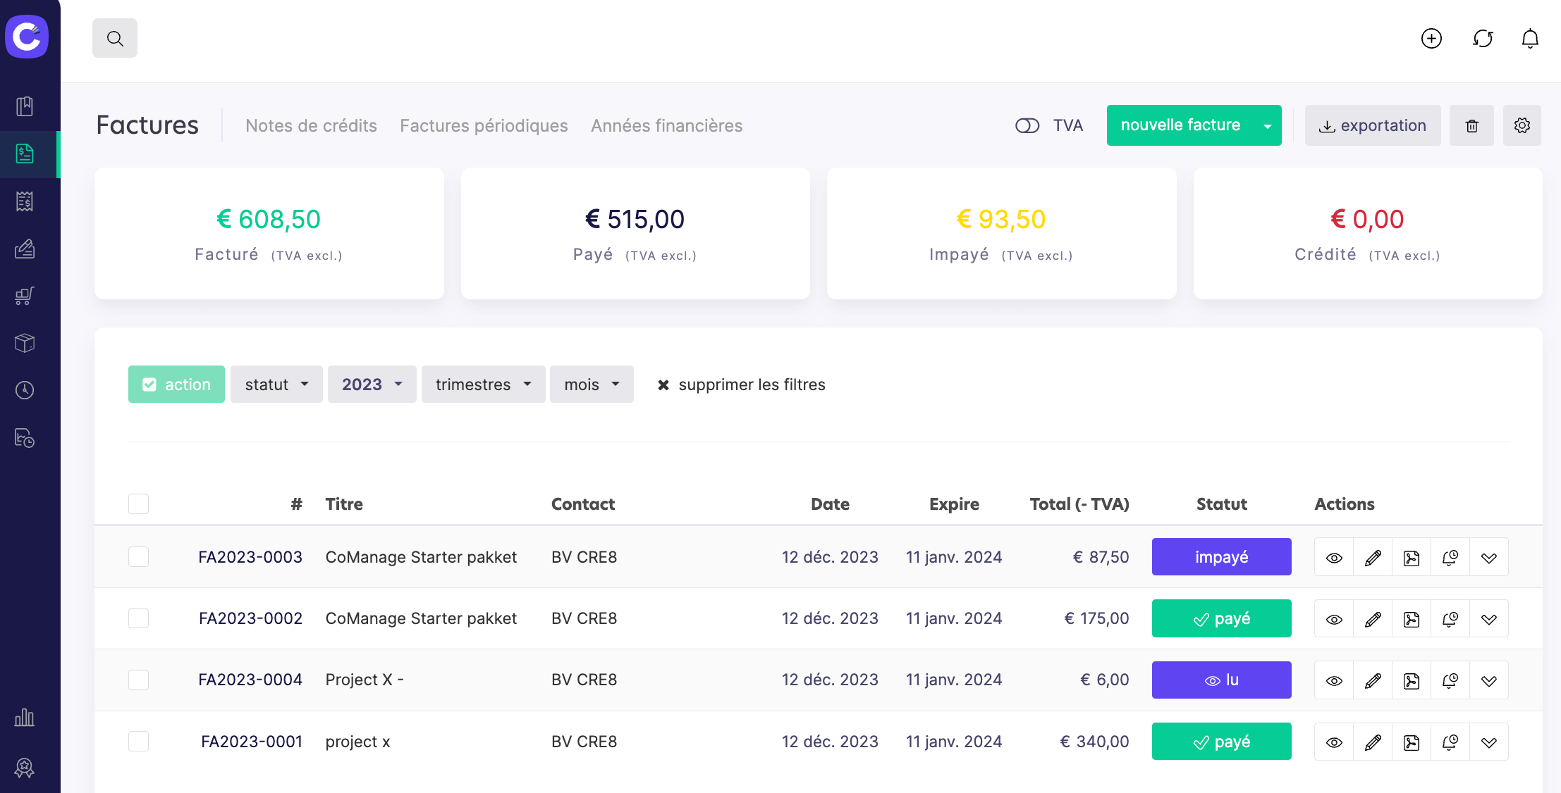The height and width of the screenshot is (793, 1561).
Task: Open the bar chart reports sidebar icon
Action: pos(25,718)
